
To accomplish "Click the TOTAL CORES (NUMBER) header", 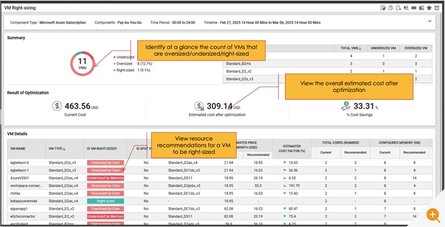I will click(x=341, y=143).
